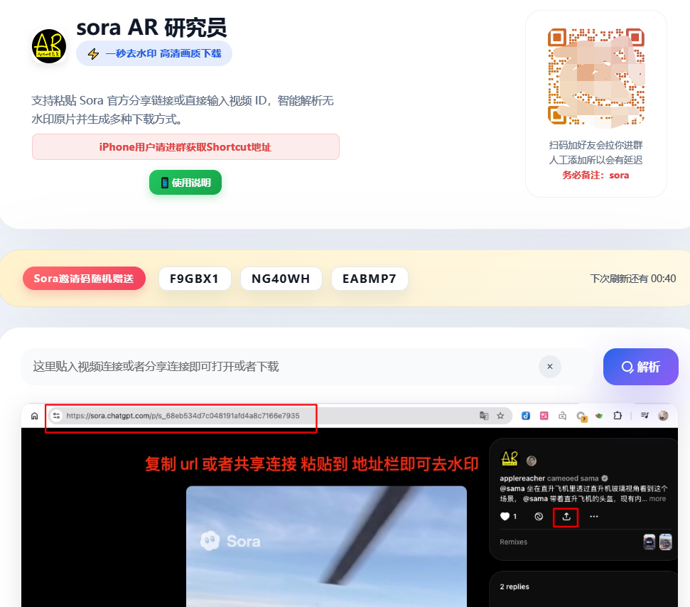Click the extensions puzzle icon

tap(618, 416)
